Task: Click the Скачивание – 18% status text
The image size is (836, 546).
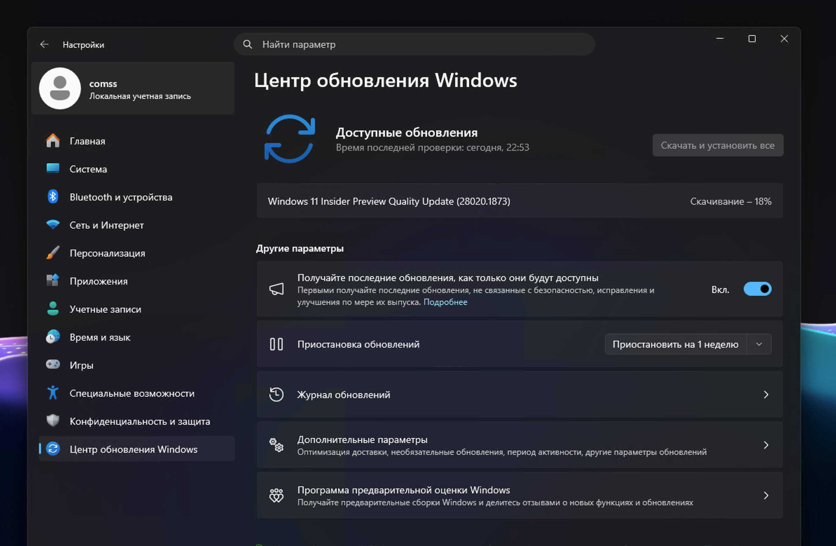Action: click(731, 201)
